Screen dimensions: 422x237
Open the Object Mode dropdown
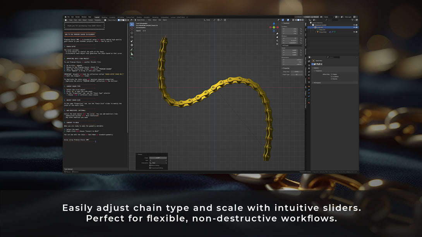click(x=141, y=20)
